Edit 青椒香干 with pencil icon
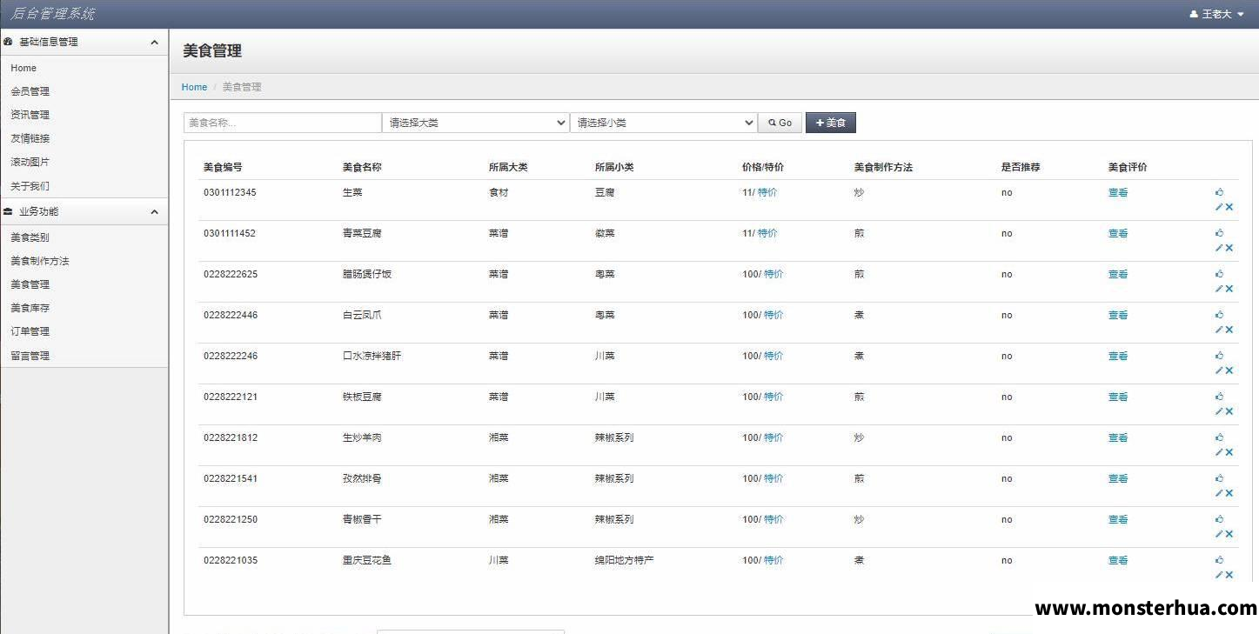 pyautogui.click(x=1219, y=534)
